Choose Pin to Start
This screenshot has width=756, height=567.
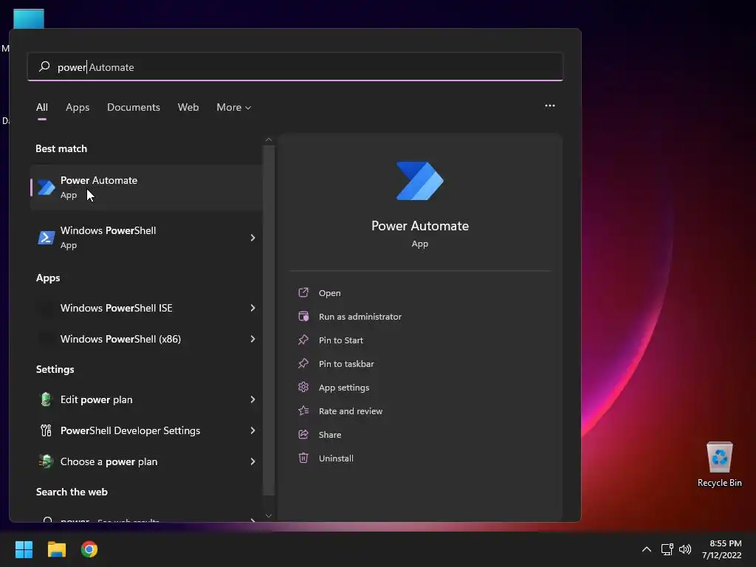341,340
